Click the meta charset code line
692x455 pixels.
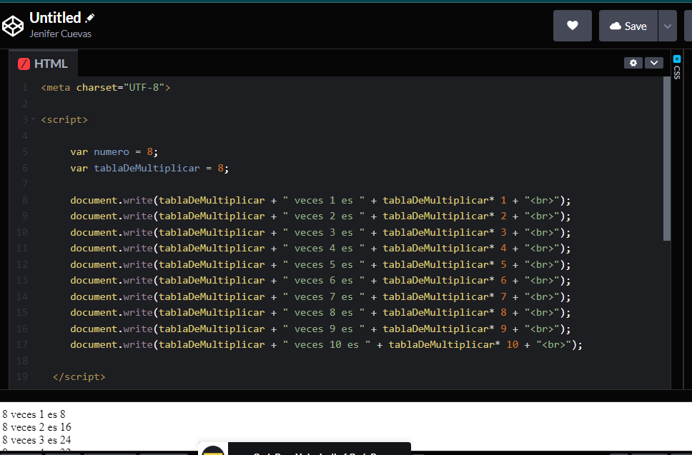[x=106, y=87]
